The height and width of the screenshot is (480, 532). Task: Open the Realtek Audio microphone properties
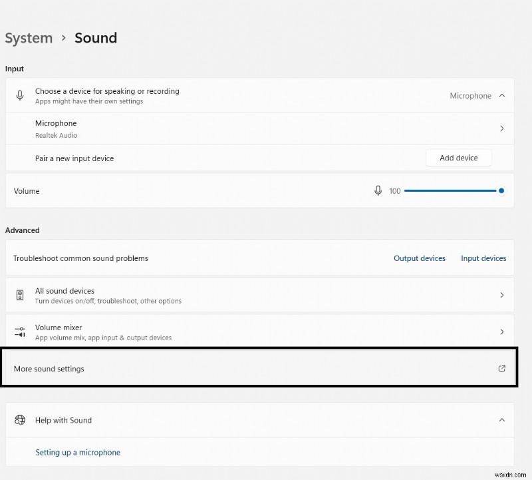click(x=266, y=128)
